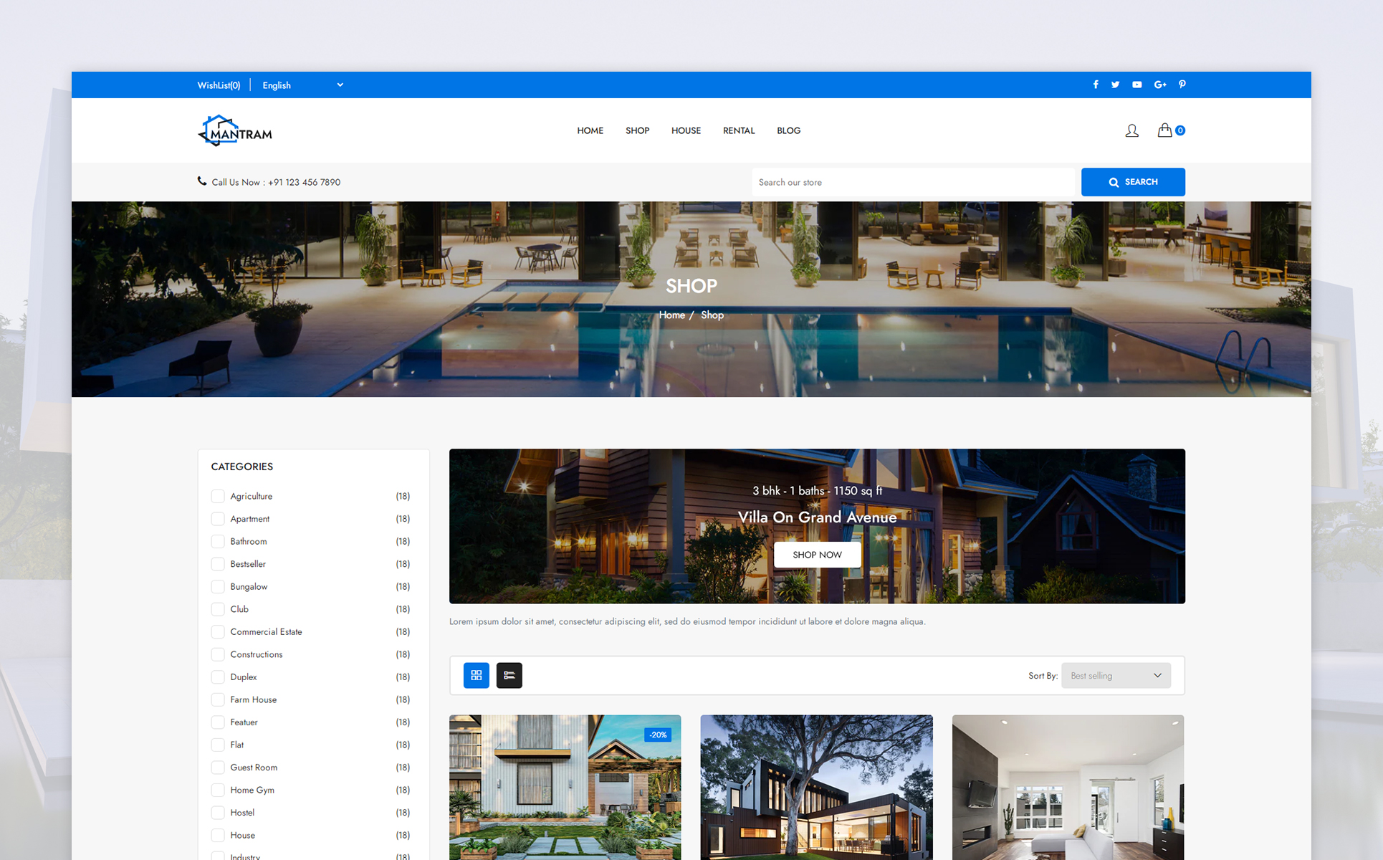This screenshot has width=1383, height=860.
Task: Open the HOUSE menu item
Action: 686,130
